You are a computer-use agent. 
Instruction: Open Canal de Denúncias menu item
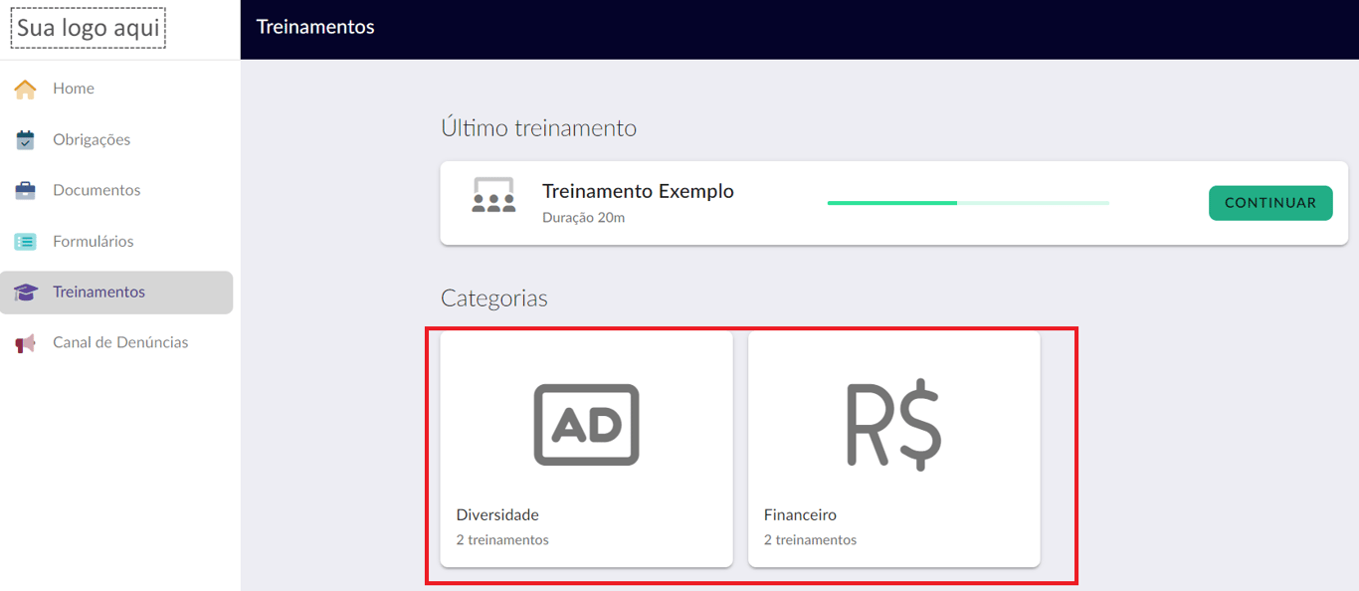point(116,343)
